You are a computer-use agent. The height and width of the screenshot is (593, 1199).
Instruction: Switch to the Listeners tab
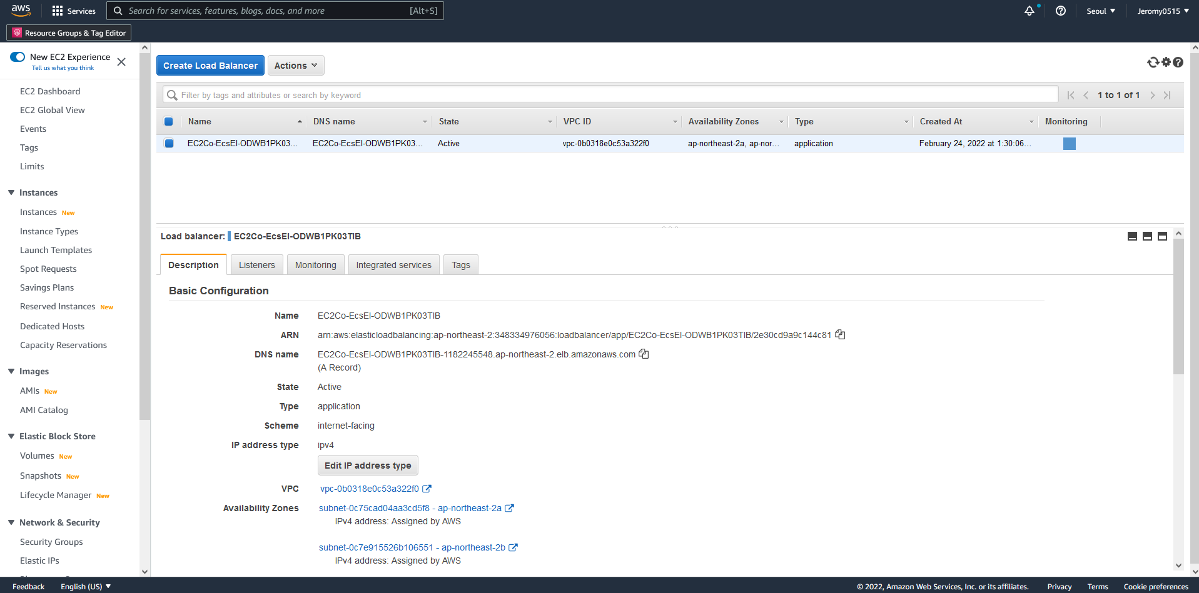[x=257, y=265]
